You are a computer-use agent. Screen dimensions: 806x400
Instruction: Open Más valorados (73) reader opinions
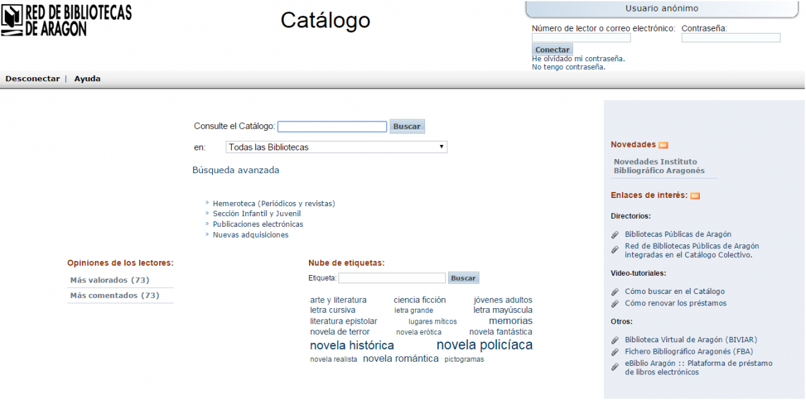(x=109, y=280)
